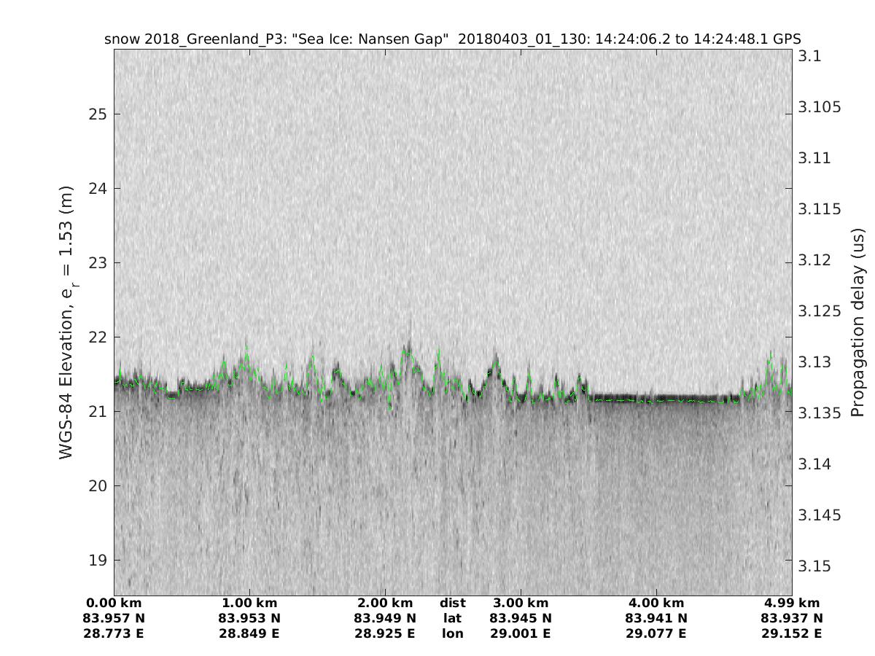
Task: Click the flat dark surface echo near 4 km
Action: point(656,399)
